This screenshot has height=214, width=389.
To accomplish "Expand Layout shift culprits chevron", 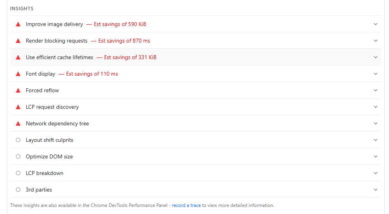I will click(376, 140).
